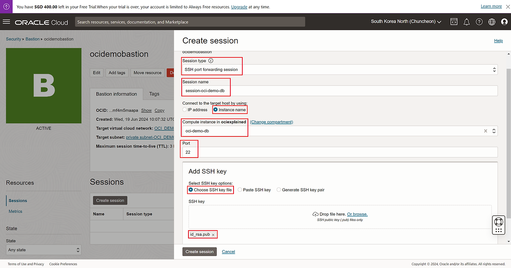Clear the oci-demo-db instance selection
The height and width of the screenshot is (268, 511).
pyautogui.click(x=486, y=131)
